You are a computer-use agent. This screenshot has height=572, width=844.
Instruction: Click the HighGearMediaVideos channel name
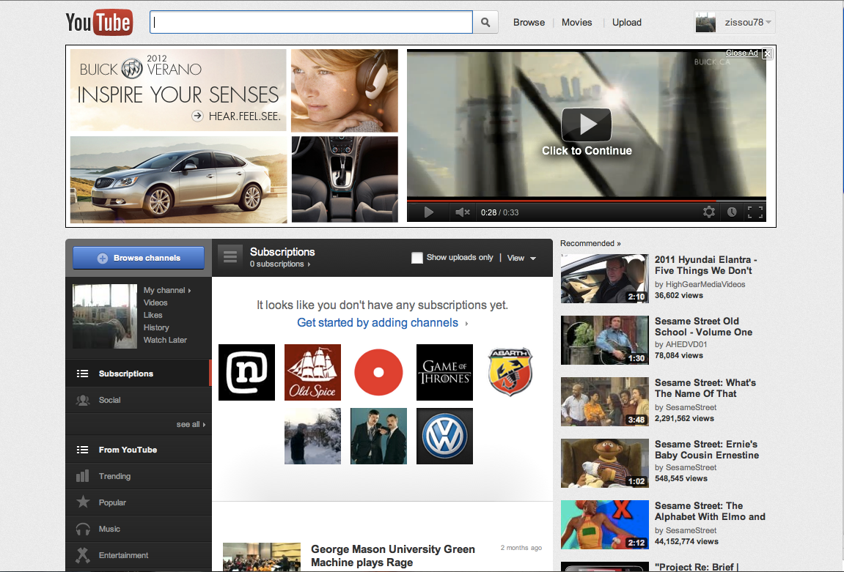(x=705, y=284)
